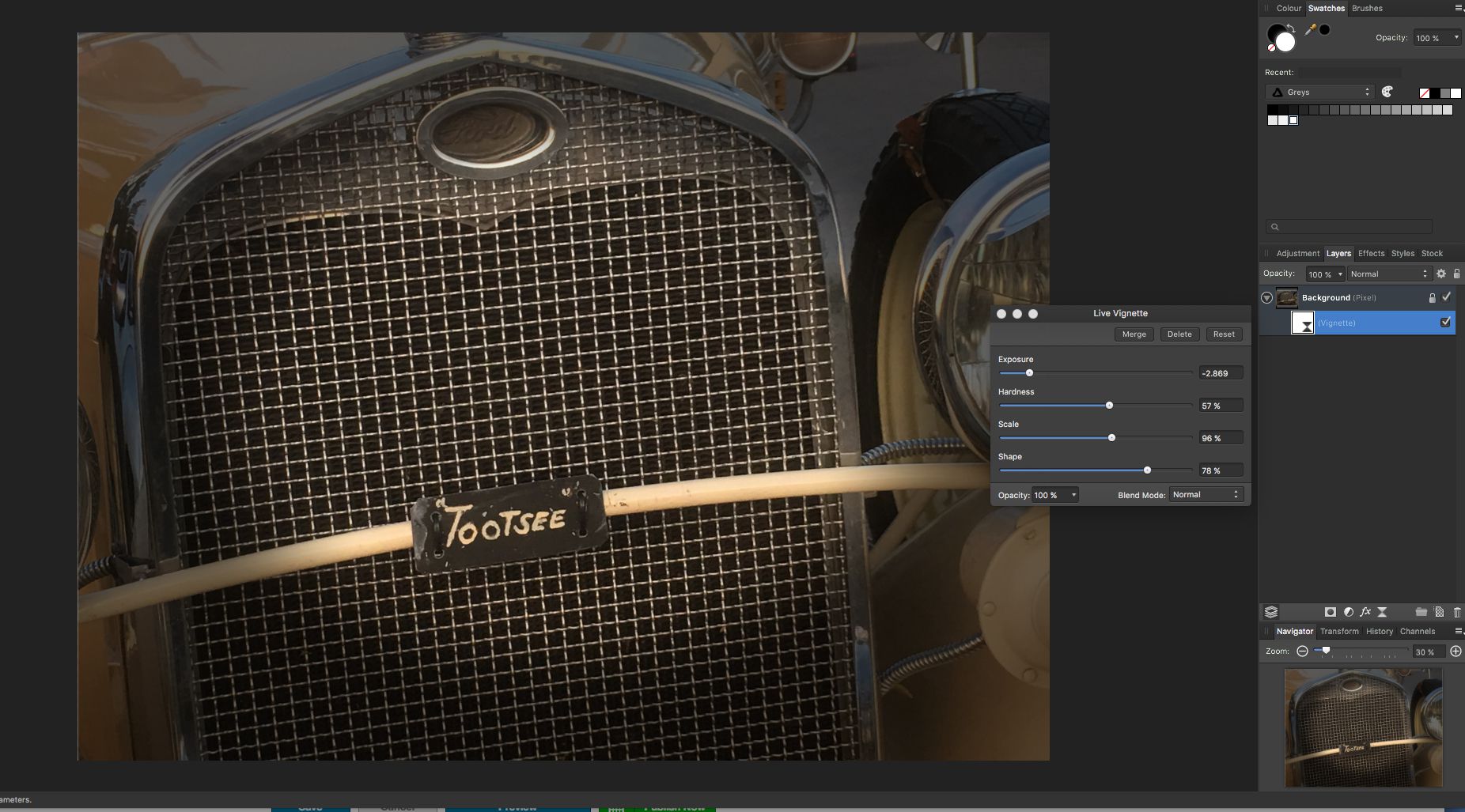Click the Add Pixel Layer icon

[1439, 612]
